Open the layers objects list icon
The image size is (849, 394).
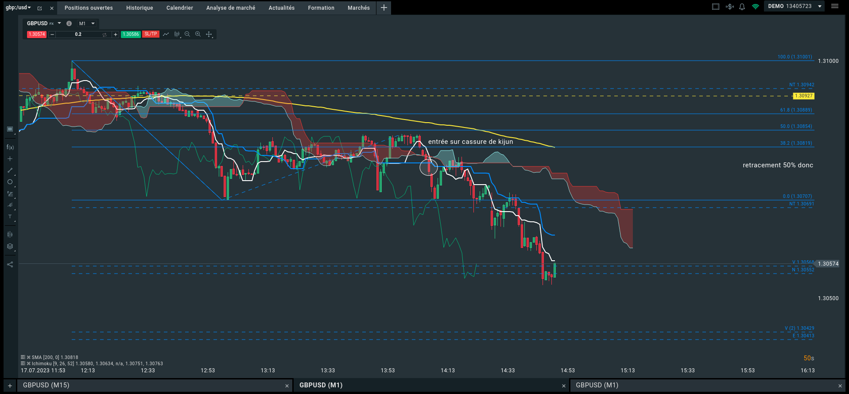pyautogui.click(x=10, y=247)
